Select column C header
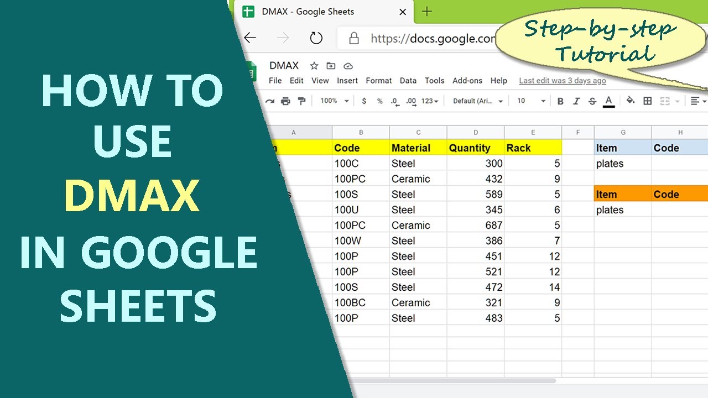 coord(418,133)
